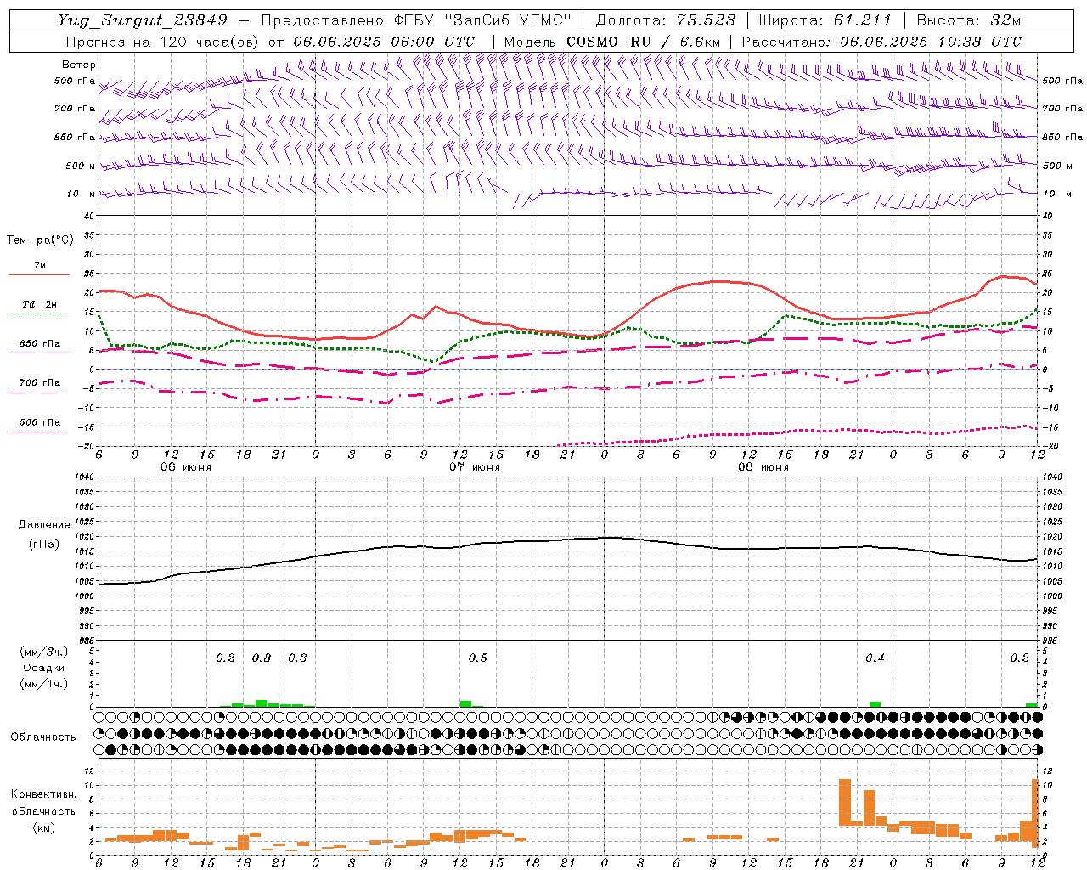Click the Давление pressure panel label
Screen dimensions: 1087x870
(x=44, y=525)
